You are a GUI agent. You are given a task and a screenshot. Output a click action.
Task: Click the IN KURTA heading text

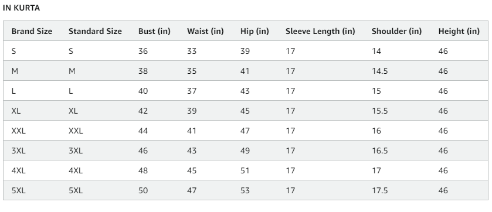coord(21,8)
